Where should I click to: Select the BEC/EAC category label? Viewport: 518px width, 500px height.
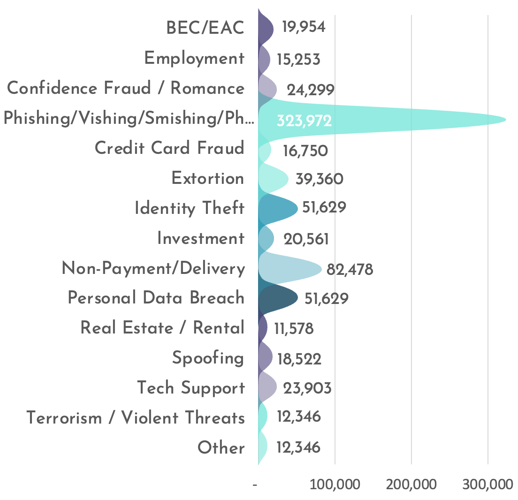coord(205,28)
